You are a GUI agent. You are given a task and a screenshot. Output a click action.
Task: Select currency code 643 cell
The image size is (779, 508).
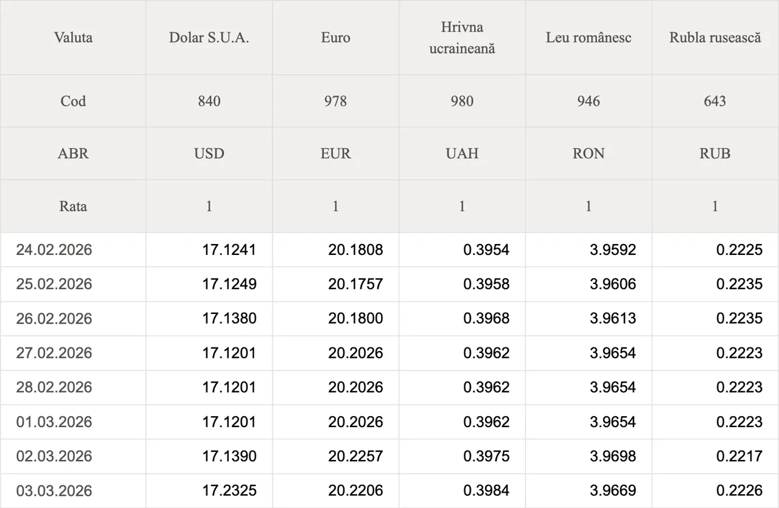[x=715, y=101]
